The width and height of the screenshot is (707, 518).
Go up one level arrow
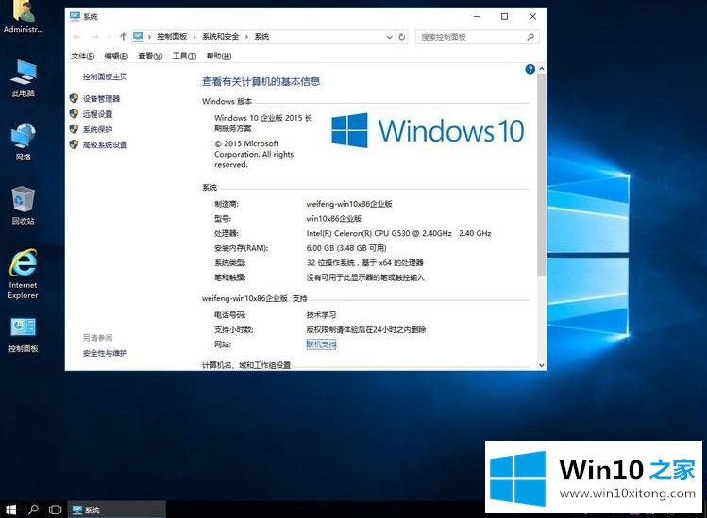123,37
